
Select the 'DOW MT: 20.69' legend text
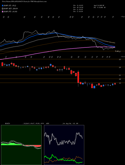[x=10, y=9]
